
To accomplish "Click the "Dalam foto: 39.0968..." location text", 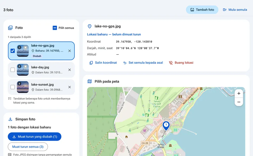I will [49, 90].
